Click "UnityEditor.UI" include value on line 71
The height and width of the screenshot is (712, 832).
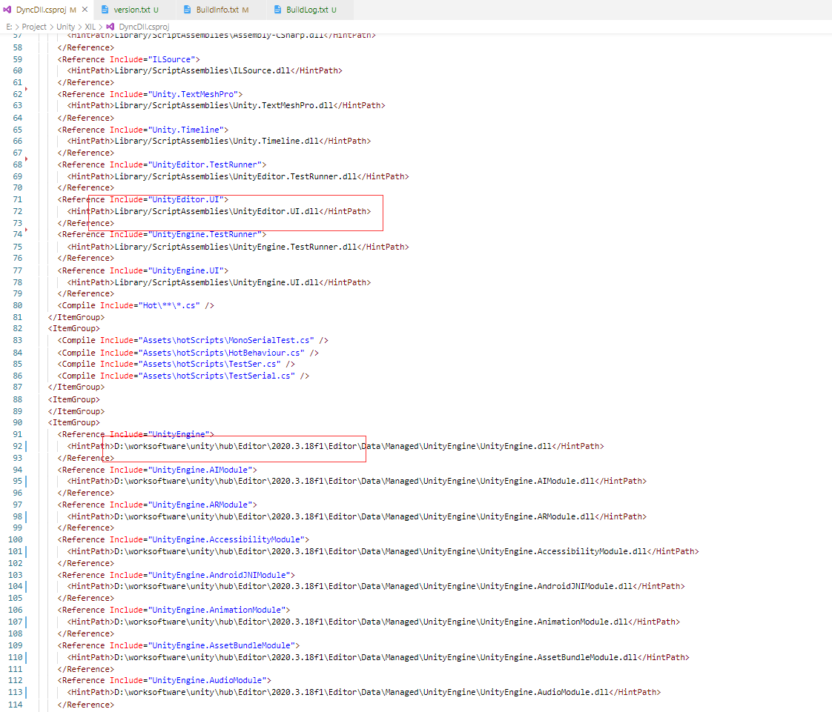[185, 200]
